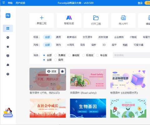Screen dimensions: 150x125
Task: Select 简约 style filter
Action: [58, 45]
